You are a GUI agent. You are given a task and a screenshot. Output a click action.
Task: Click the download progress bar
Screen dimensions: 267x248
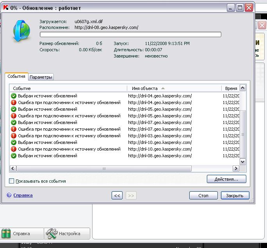pos(130,35)
